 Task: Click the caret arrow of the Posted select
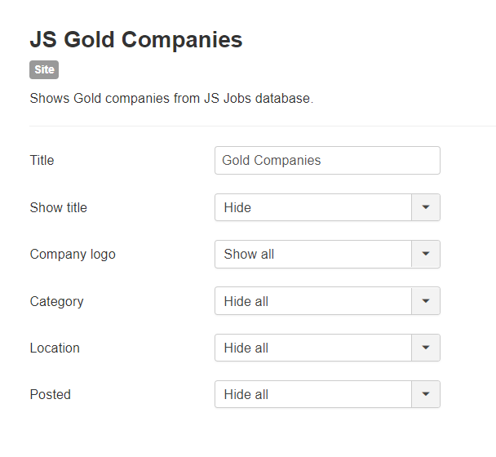(x=426, y=394)
